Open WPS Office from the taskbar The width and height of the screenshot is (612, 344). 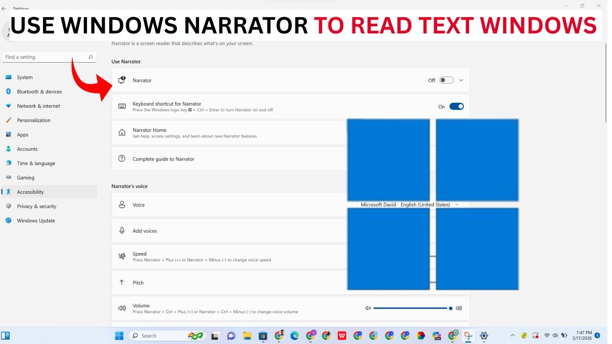(x=342, y=335)
